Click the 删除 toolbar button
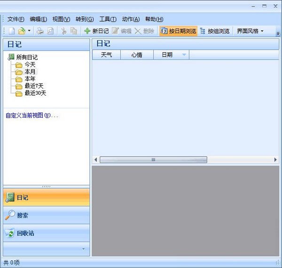Image resolution: width=282 pixels, height=268 pixels. point(144,31)
